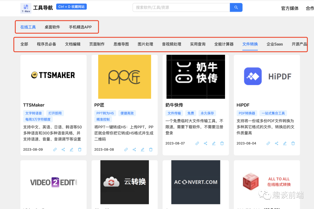Click the TTSMaker card title
Image resolution: width=314 pixels, height=209 pixels.
pos(34,105)
